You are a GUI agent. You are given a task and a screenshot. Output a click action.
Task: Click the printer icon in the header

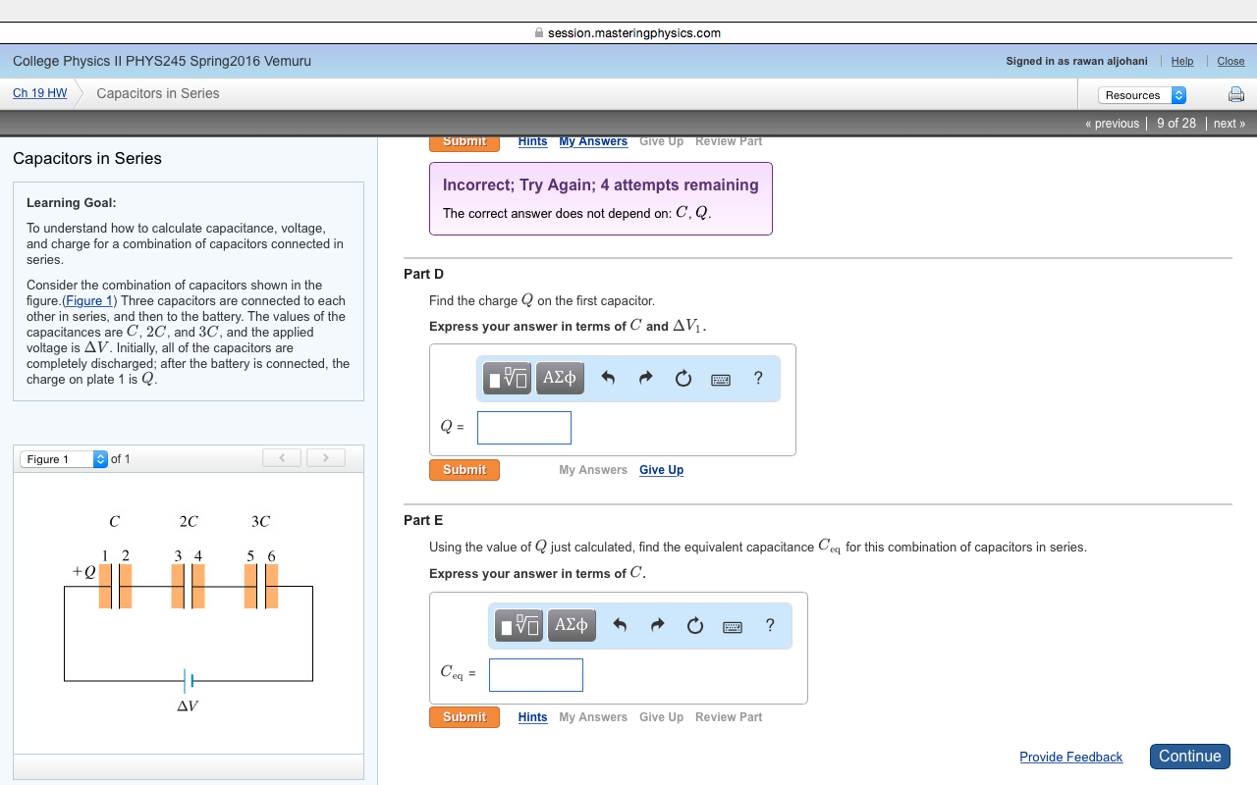(x=1235, y=93)
